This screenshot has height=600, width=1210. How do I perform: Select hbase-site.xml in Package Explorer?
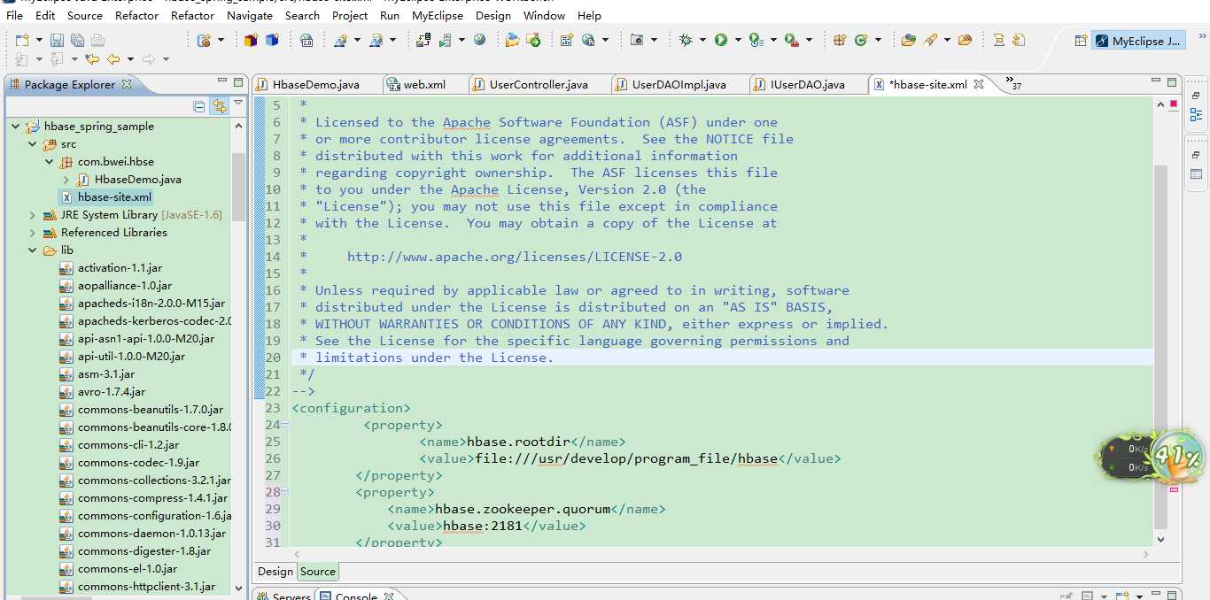tap(106, 197)
